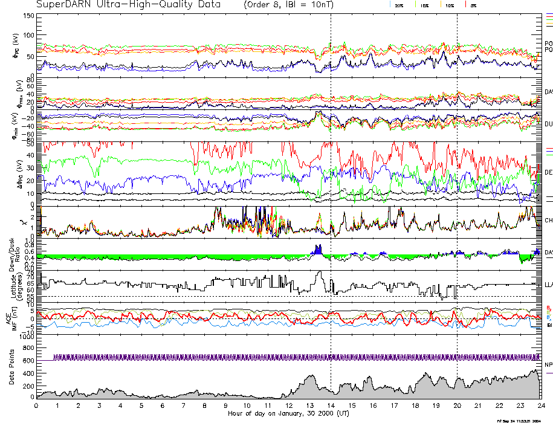
Task: Click the 12 hour tick label on x-axis
Action: coord(289,405)
